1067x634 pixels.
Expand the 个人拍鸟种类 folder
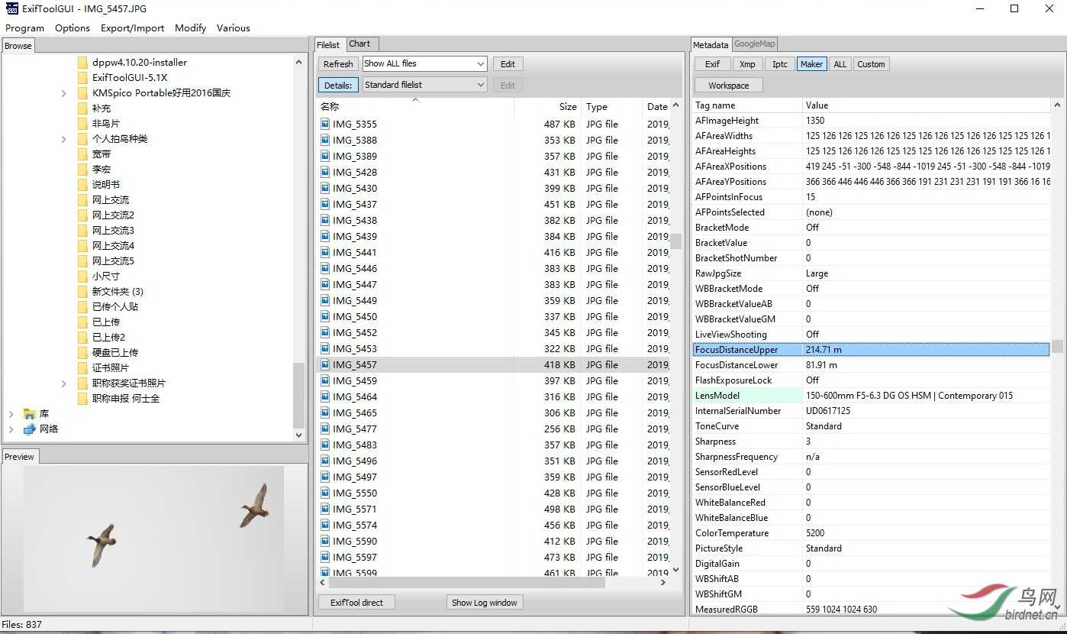(x=64, y=138)
